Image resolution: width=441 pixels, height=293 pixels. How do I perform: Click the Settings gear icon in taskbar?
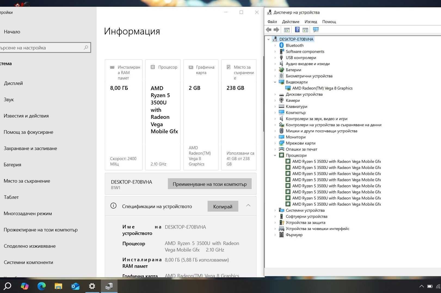92,286
